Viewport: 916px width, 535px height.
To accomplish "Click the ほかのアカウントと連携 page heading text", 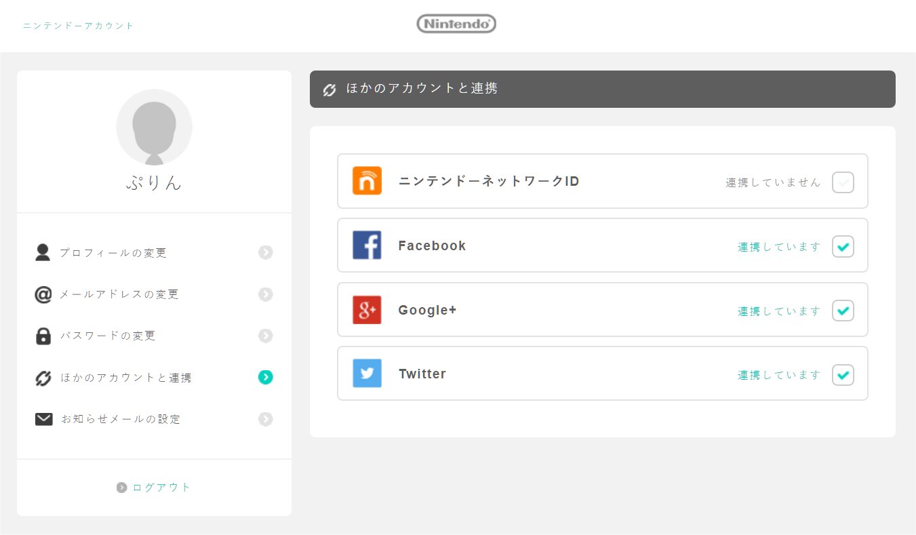I will (x=422, y=88).
